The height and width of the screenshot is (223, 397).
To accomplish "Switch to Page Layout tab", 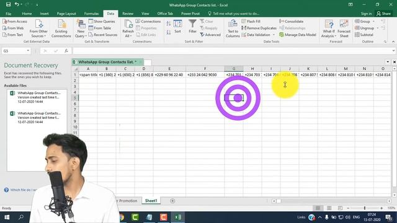I will pyautogui.click(x=66, y=14).
